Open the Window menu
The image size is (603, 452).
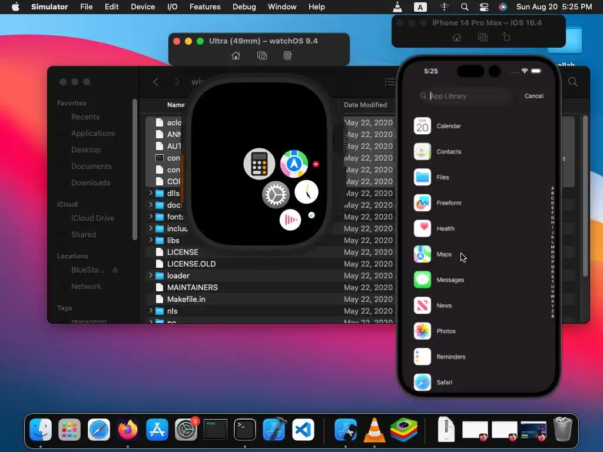tap(282, 7)
